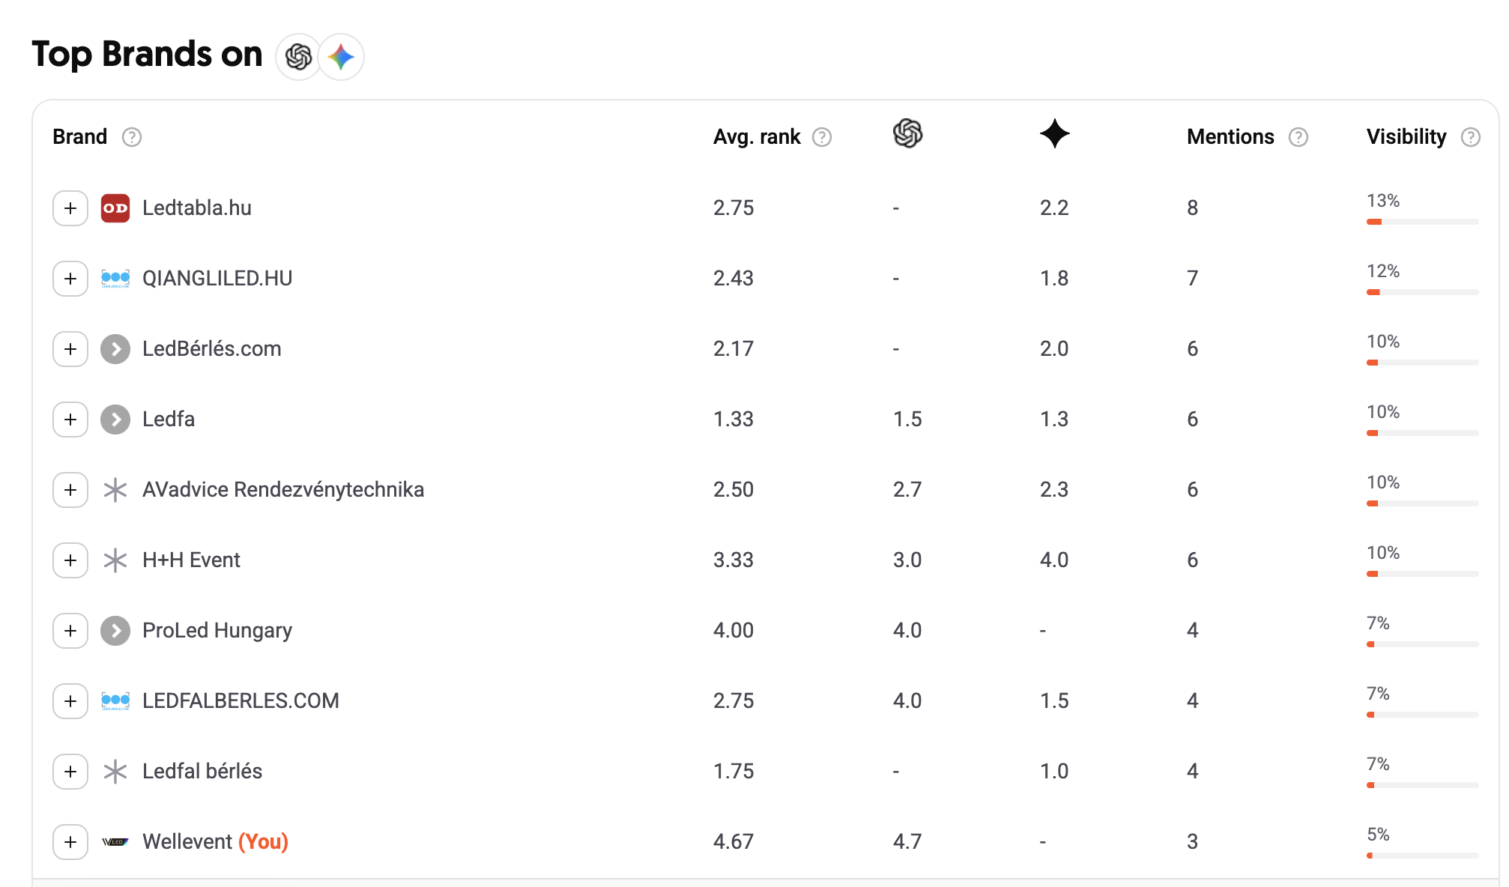Expand the LedBérlés.com row
Viewport: 1509px width, 887px height.
pyautogui.click(x=70, y=349)
